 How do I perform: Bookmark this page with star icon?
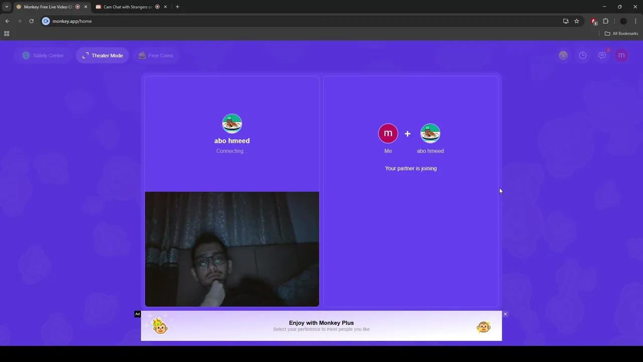tap(577, 21)
